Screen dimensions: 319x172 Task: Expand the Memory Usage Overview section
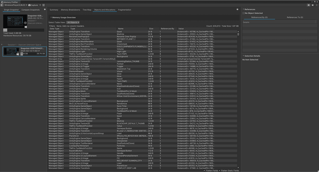(x=51, y=17)
